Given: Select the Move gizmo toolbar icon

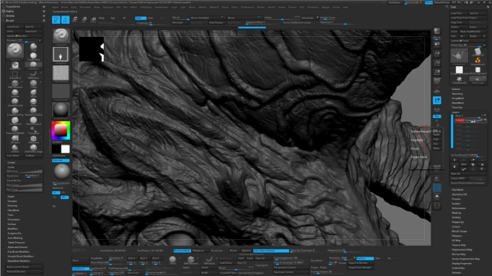Looking at the screenshot, I should pos(74,20).
